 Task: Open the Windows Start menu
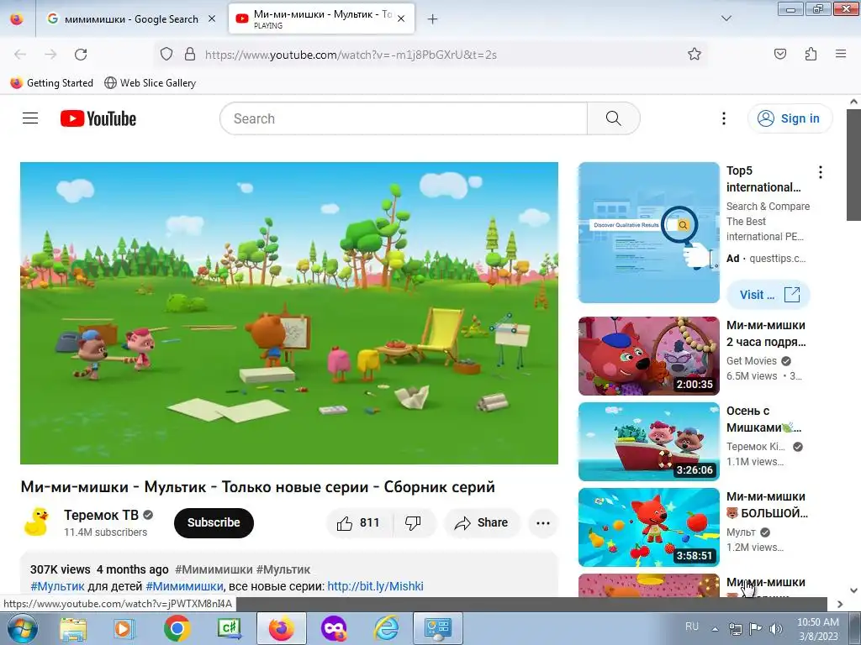click(x=22, y=628)
